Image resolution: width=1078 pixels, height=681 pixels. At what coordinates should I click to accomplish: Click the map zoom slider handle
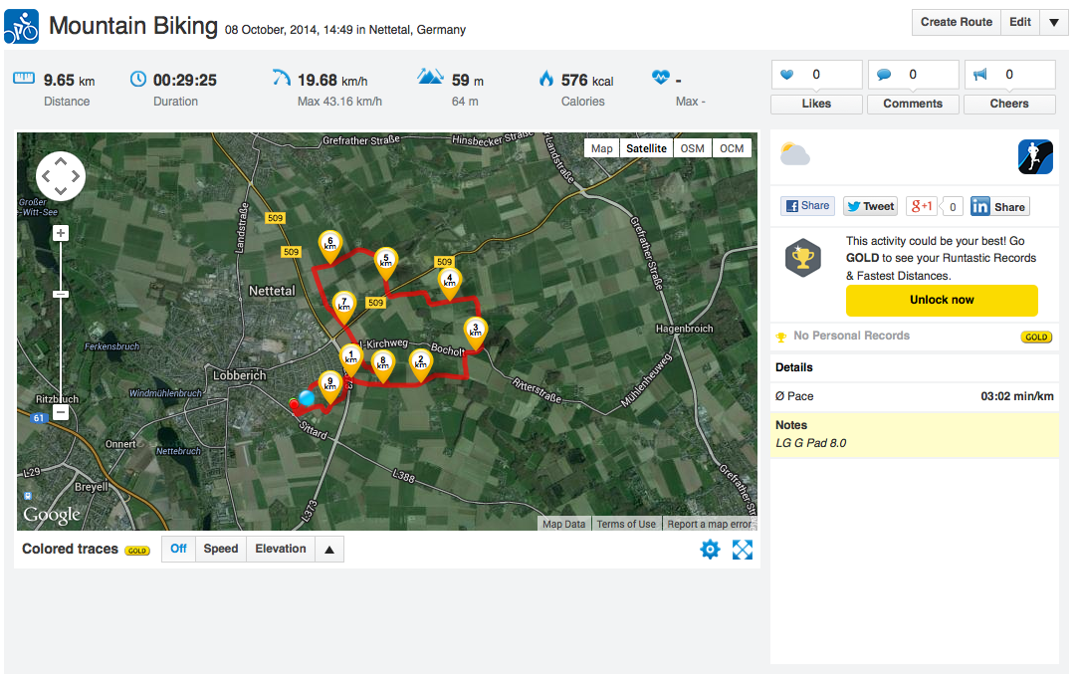tap(61, 294)
